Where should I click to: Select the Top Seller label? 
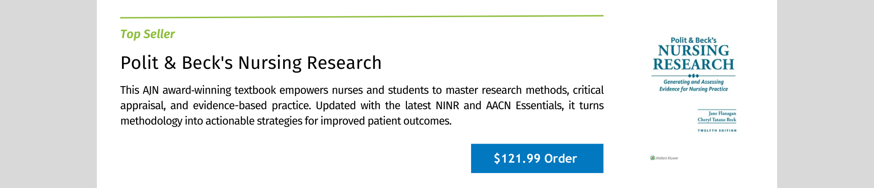[x=147, y=34]
